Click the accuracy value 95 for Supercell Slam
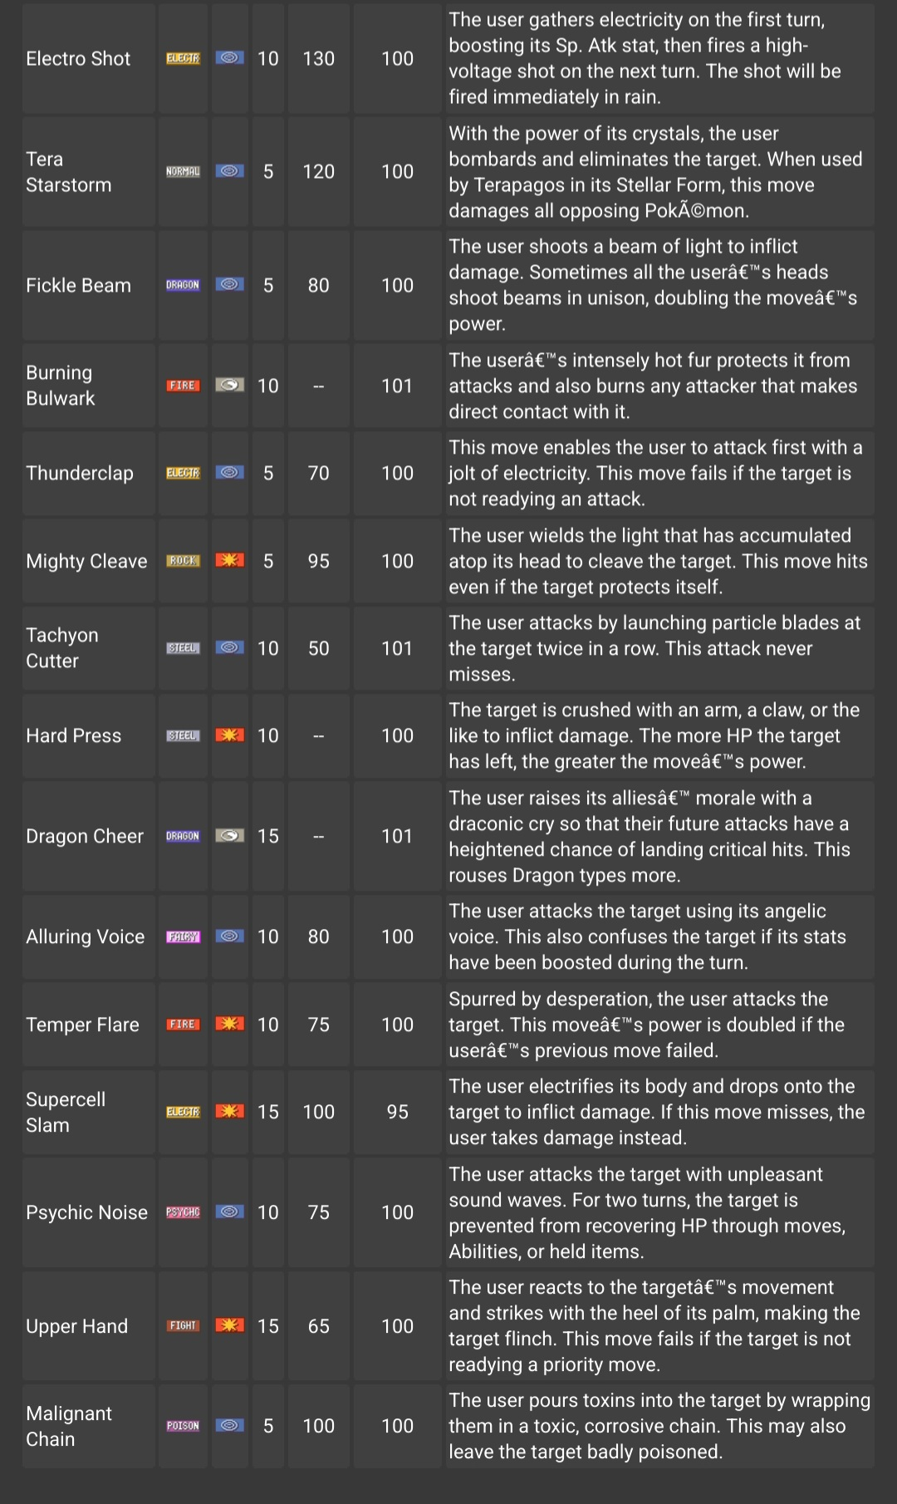 pos(397,1112)
